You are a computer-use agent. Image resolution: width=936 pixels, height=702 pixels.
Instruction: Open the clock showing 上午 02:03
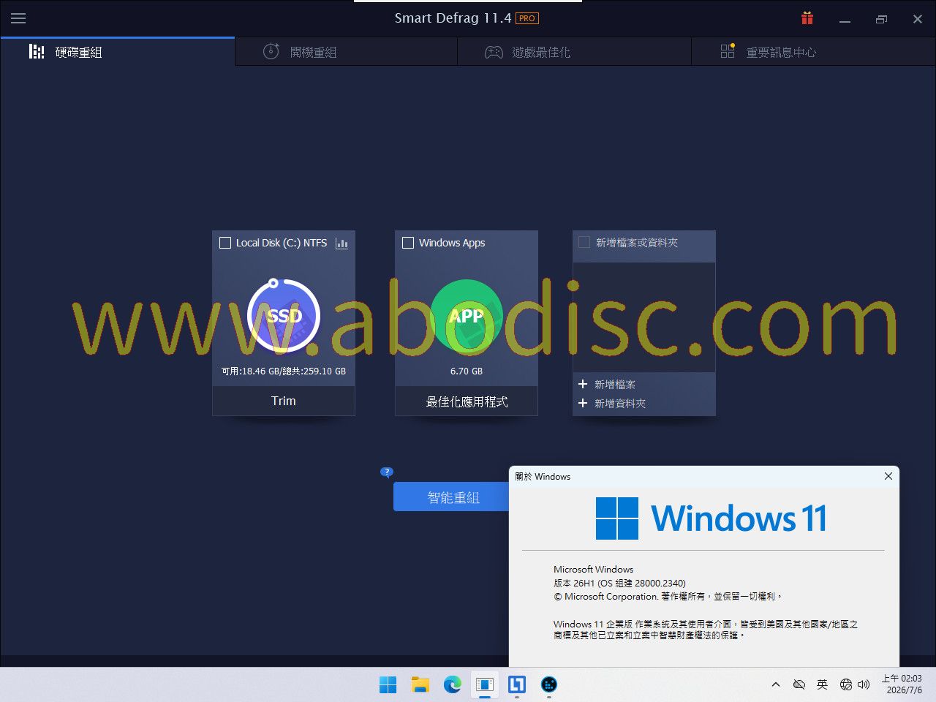(x=902, y=684)
